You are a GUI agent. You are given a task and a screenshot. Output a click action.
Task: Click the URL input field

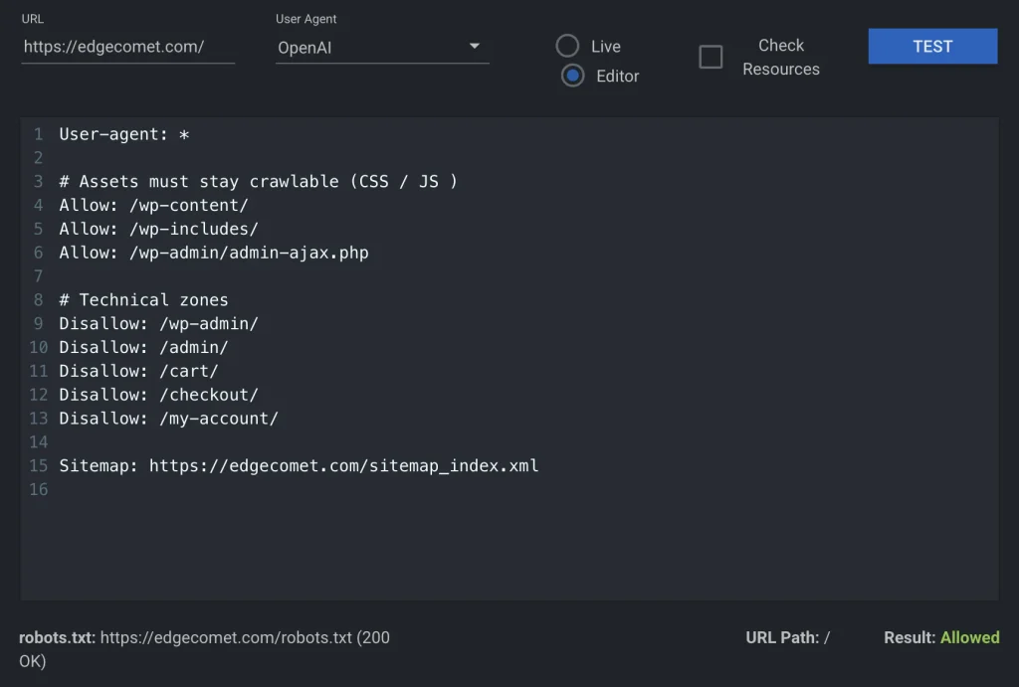tap(128, 47)
